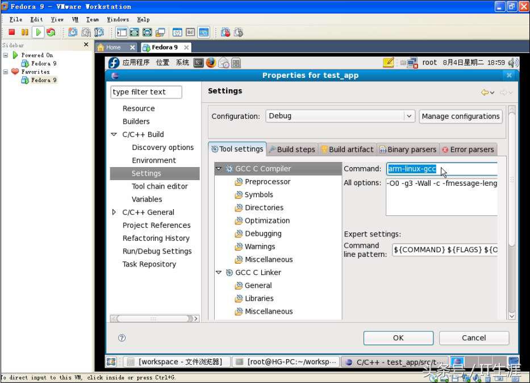
Task: Click the help question mark icon
Action: (x=122, y=338)
